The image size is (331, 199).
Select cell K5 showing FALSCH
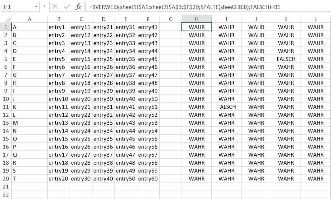point(286,59)
